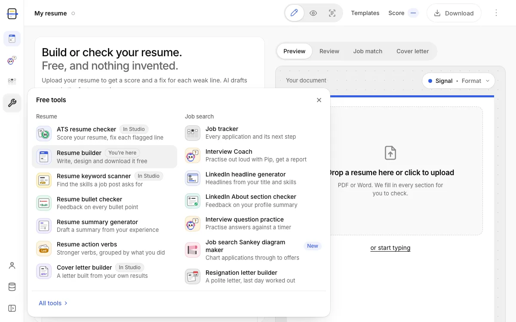Open the Signal Format template dropdown
The height and width of the screenshot is (322, 516).
[458, 81]
